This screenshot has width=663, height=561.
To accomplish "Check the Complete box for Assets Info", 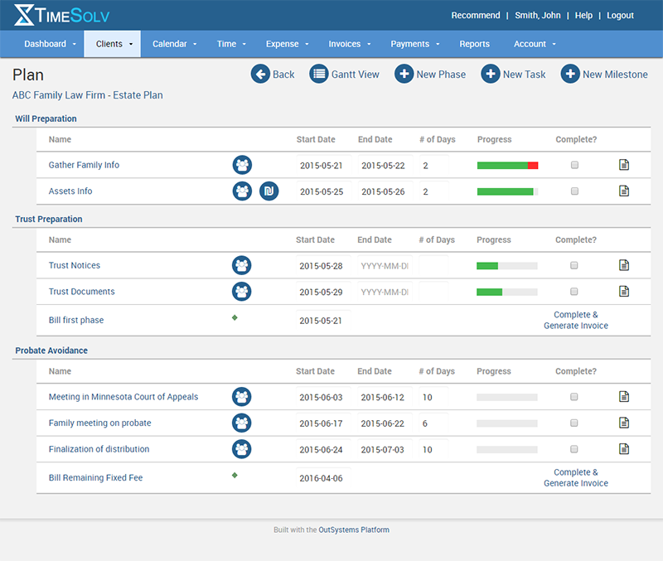I will point(574,191).
